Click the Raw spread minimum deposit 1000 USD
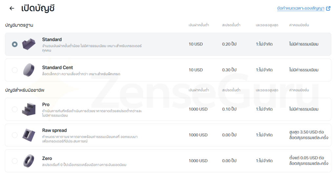The image size is (336, 177). point(198,135)
